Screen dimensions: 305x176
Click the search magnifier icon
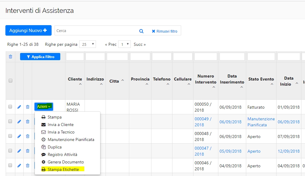141,31
